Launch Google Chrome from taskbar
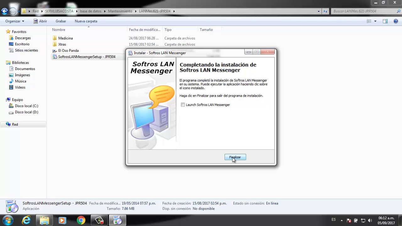402x226 pixels. pos(81,220)
